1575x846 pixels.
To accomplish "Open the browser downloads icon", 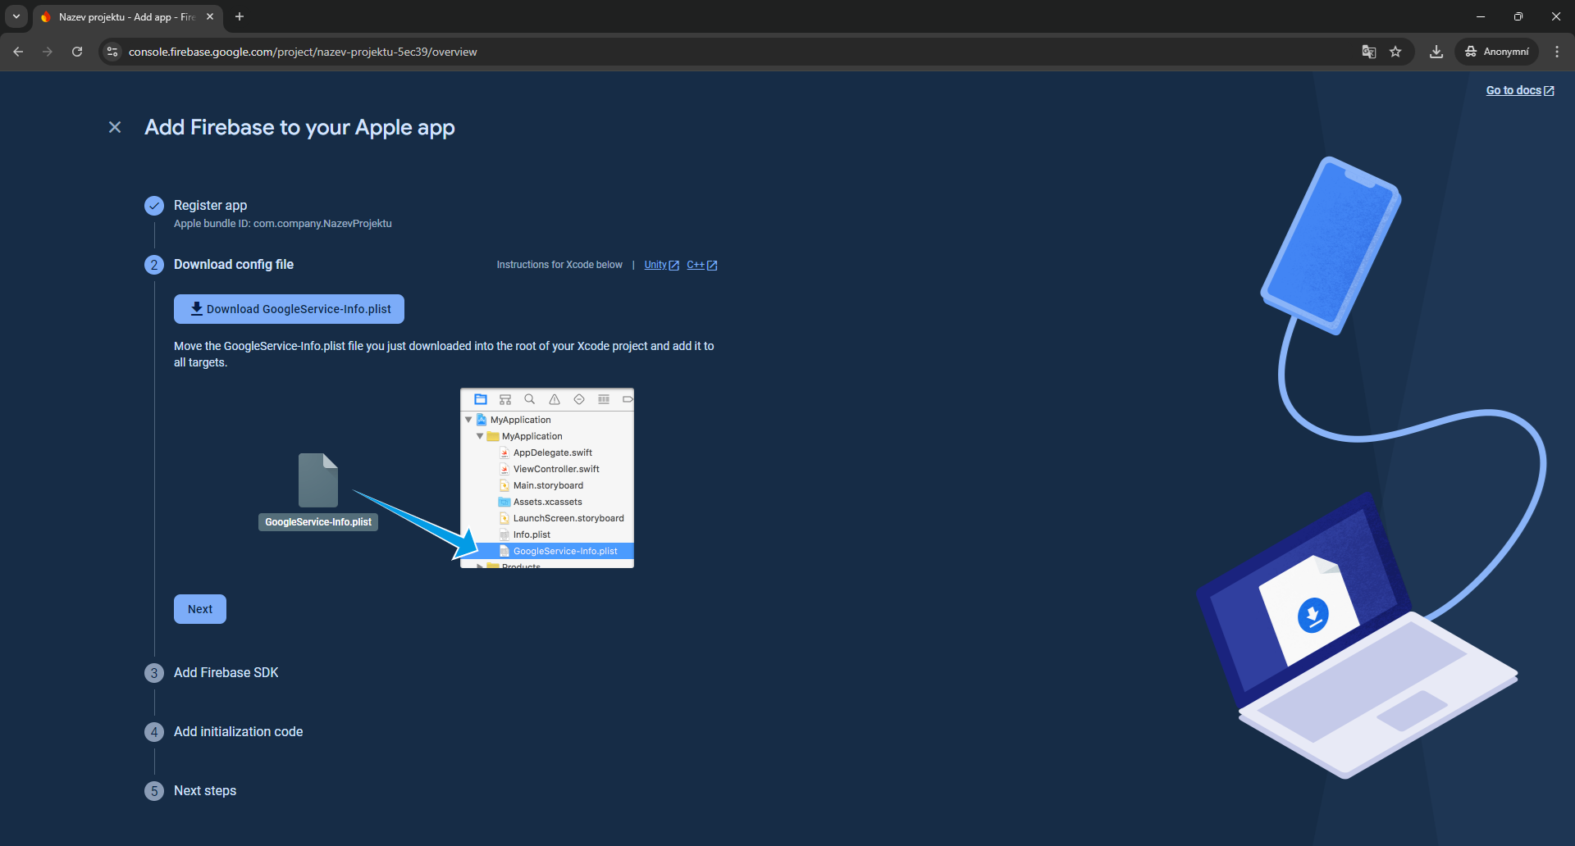I will click(x=1436, y=52).
